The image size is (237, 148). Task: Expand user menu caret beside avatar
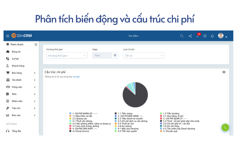[x=226, y=37]
